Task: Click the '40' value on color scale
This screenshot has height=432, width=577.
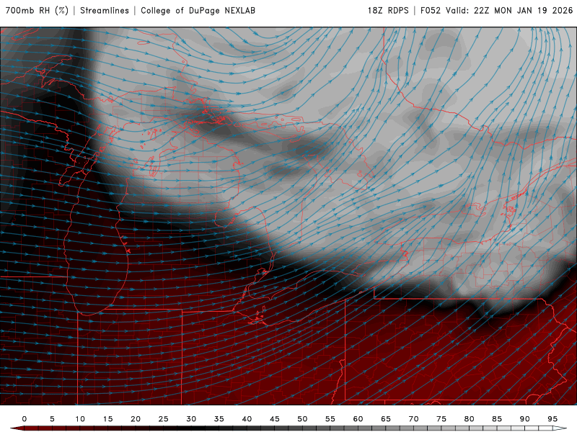Action: coord(247,419)
